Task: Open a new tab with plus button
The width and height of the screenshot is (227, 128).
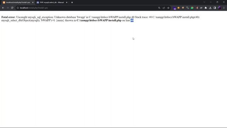Action: click(x=72, y=2)
